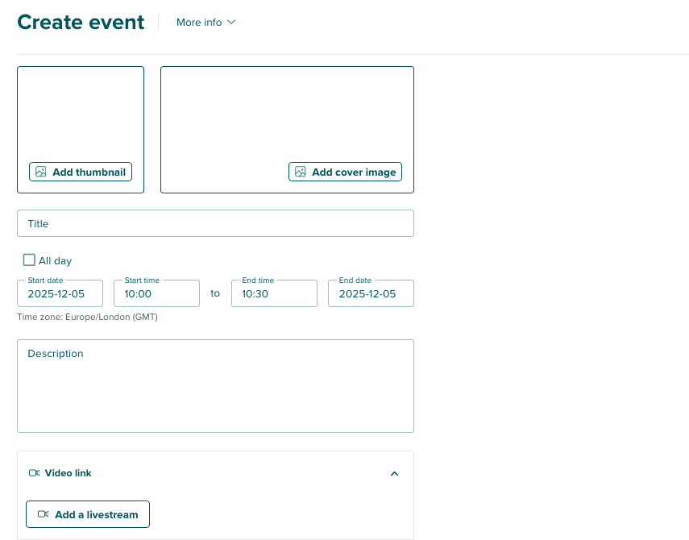The height and width of the screenshot is (540, 689).
Task: Click the camera icon inside Add a livestream
Action: click(44, 514)
